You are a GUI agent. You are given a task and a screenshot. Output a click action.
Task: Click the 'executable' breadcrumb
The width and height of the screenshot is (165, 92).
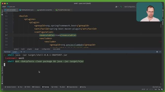56,49
